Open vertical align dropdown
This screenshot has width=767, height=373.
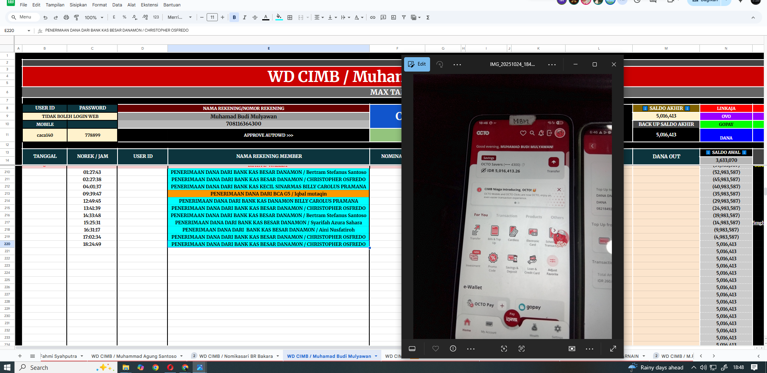click(332, 17)
